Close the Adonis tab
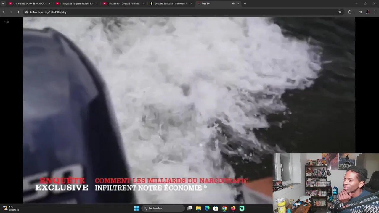 [144, 4]
